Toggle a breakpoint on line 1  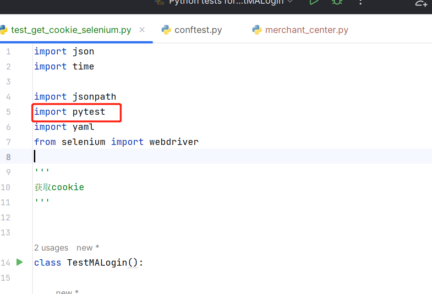point(9,51)
